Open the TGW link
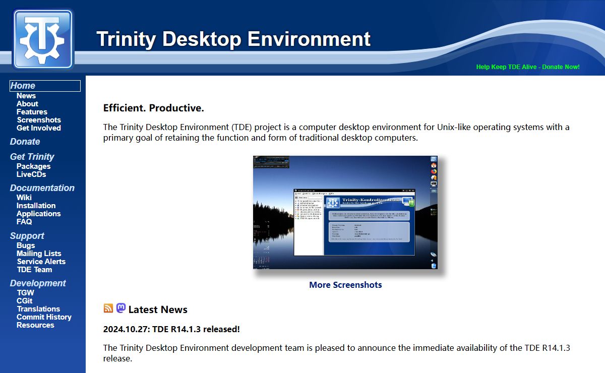The height and width of the screenshot is (373, 605). click(25, 293)
